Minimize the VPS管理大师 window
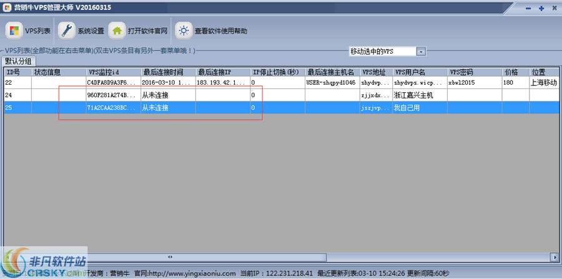This screenshot has width=562, height=279. 528,8
